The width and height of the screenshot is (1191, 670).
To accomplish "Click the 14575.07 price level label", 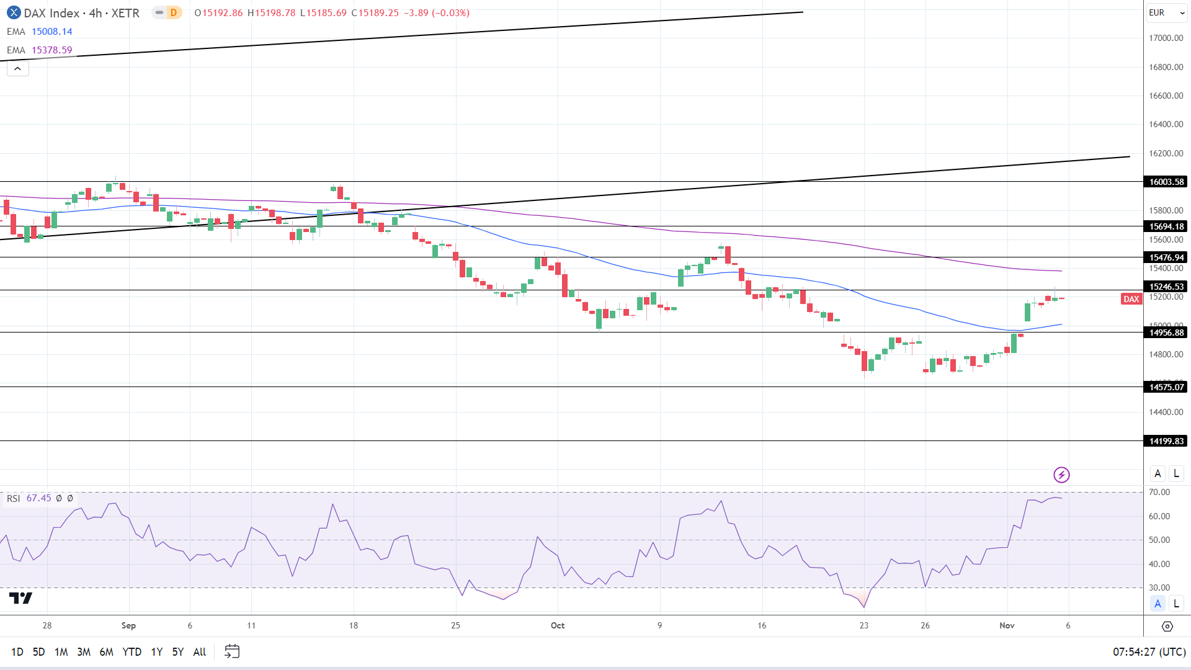I will pyautogui.click(x=1166, y=387).
